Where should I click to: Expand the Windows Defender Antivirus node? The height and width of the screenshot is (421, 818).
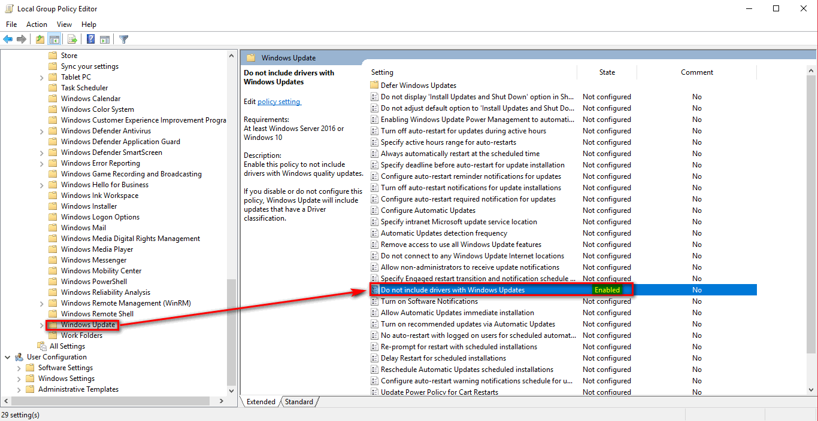pos(41,131)
